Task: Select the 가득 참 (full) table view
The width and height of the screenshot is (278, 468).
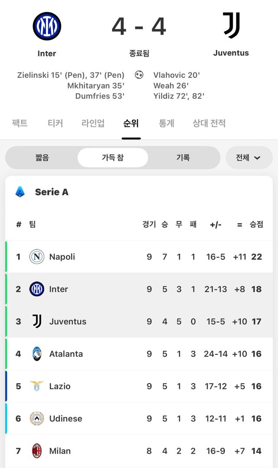Action: pyautogui.click(x=113, y=157)
